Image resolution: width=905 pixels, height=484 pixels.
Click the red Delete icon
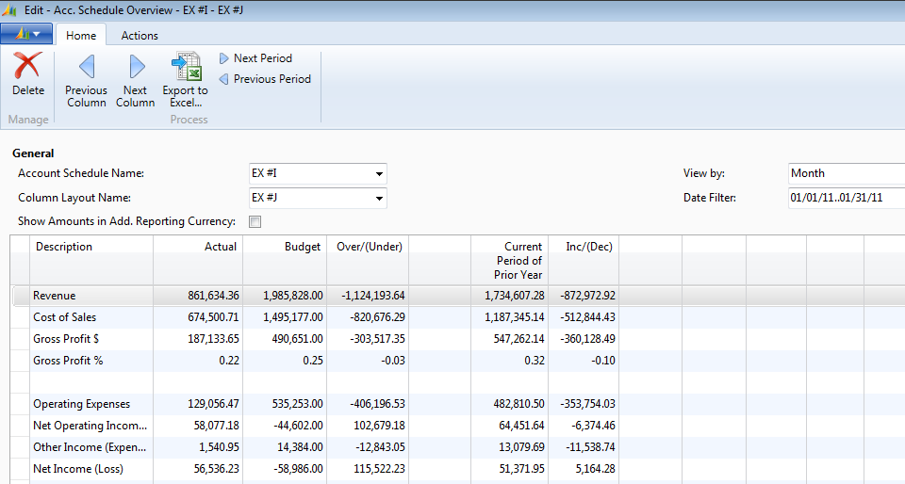(x=27, y=67)
